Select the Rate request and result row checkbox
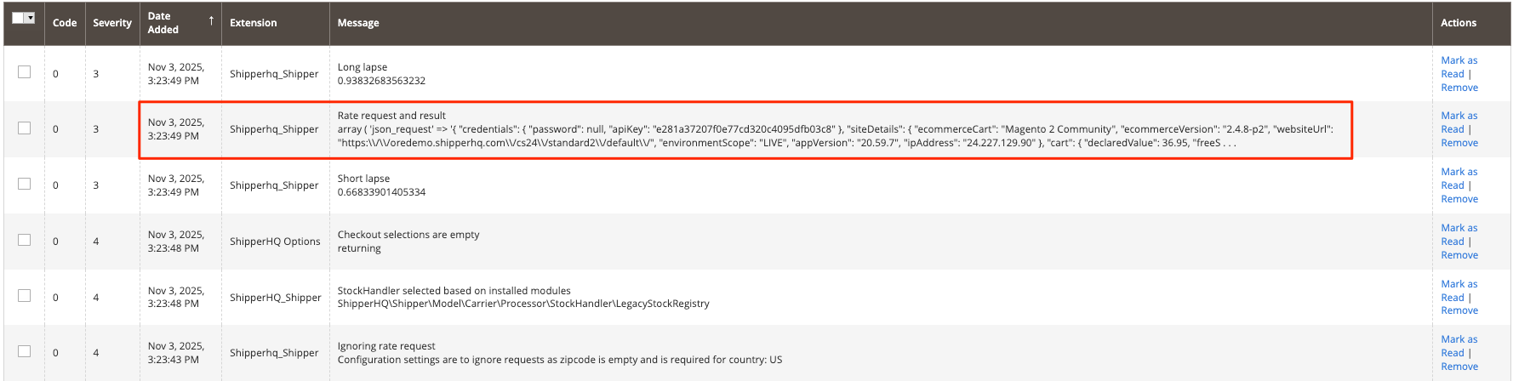 tap(25, 128)
